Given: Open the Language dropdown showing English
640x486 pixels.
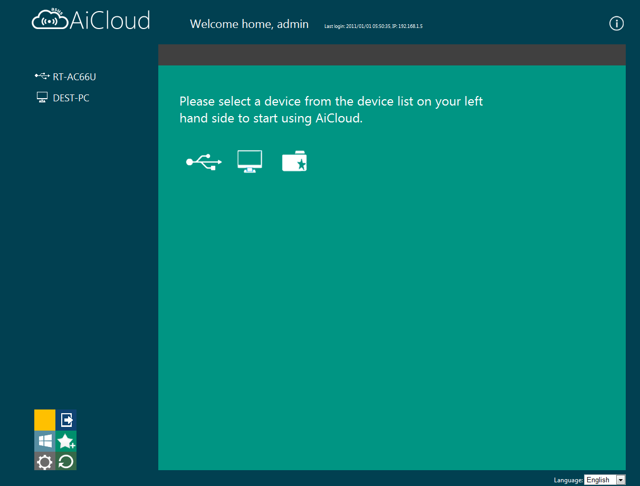Looking at the screenshot, I should 605,480.
